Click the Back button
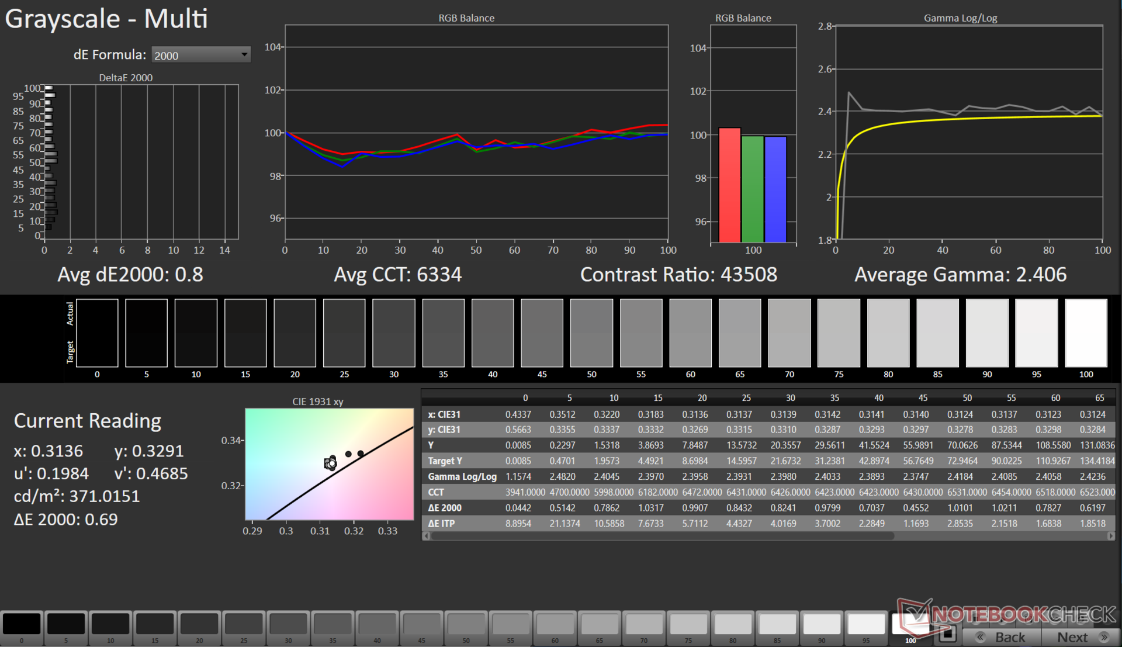This screenshot has height=647, width=1122. (1002, 636)
